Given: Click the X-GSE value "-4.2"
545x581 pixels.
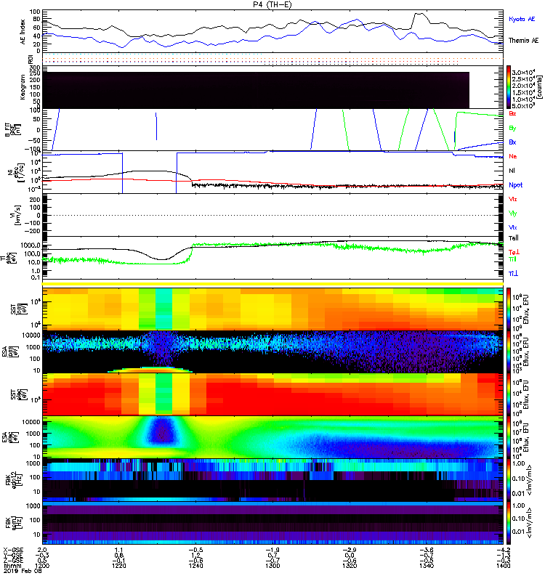Looking at the screenshot, I should click(503, 550).
